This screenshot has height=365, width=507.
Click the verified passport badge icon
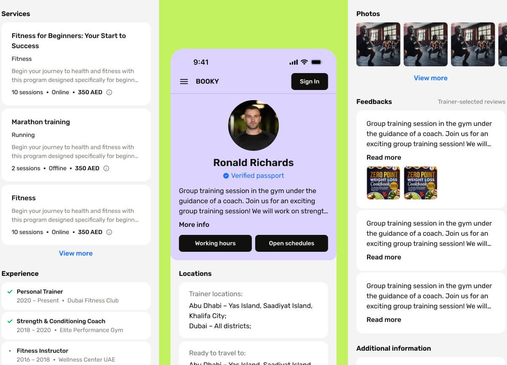226,176
